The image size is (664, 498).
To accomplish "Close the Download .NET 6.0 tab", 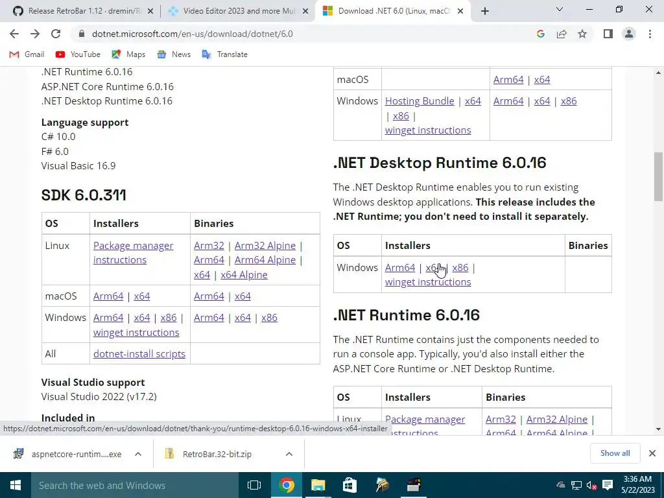I will coord(461,12).
